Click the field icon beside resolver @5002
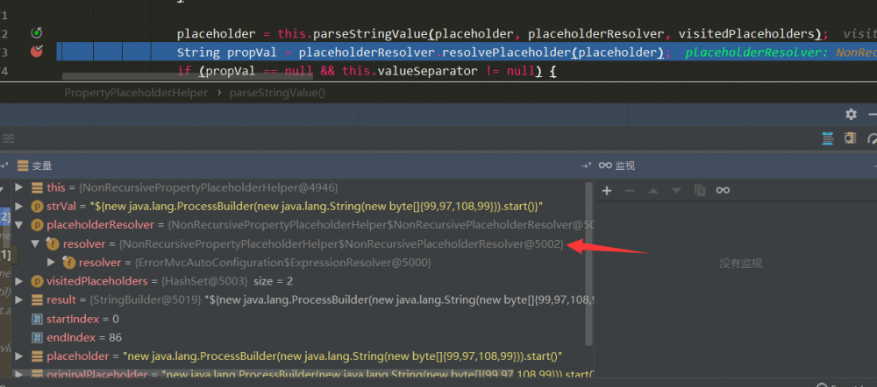Screen dimensions: 877x387 coord(53,244)
